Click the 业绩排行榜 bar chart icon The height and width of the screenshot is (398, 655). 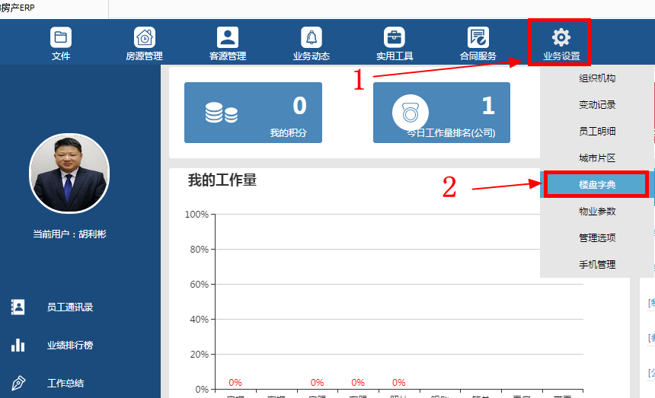pos(18,345)
